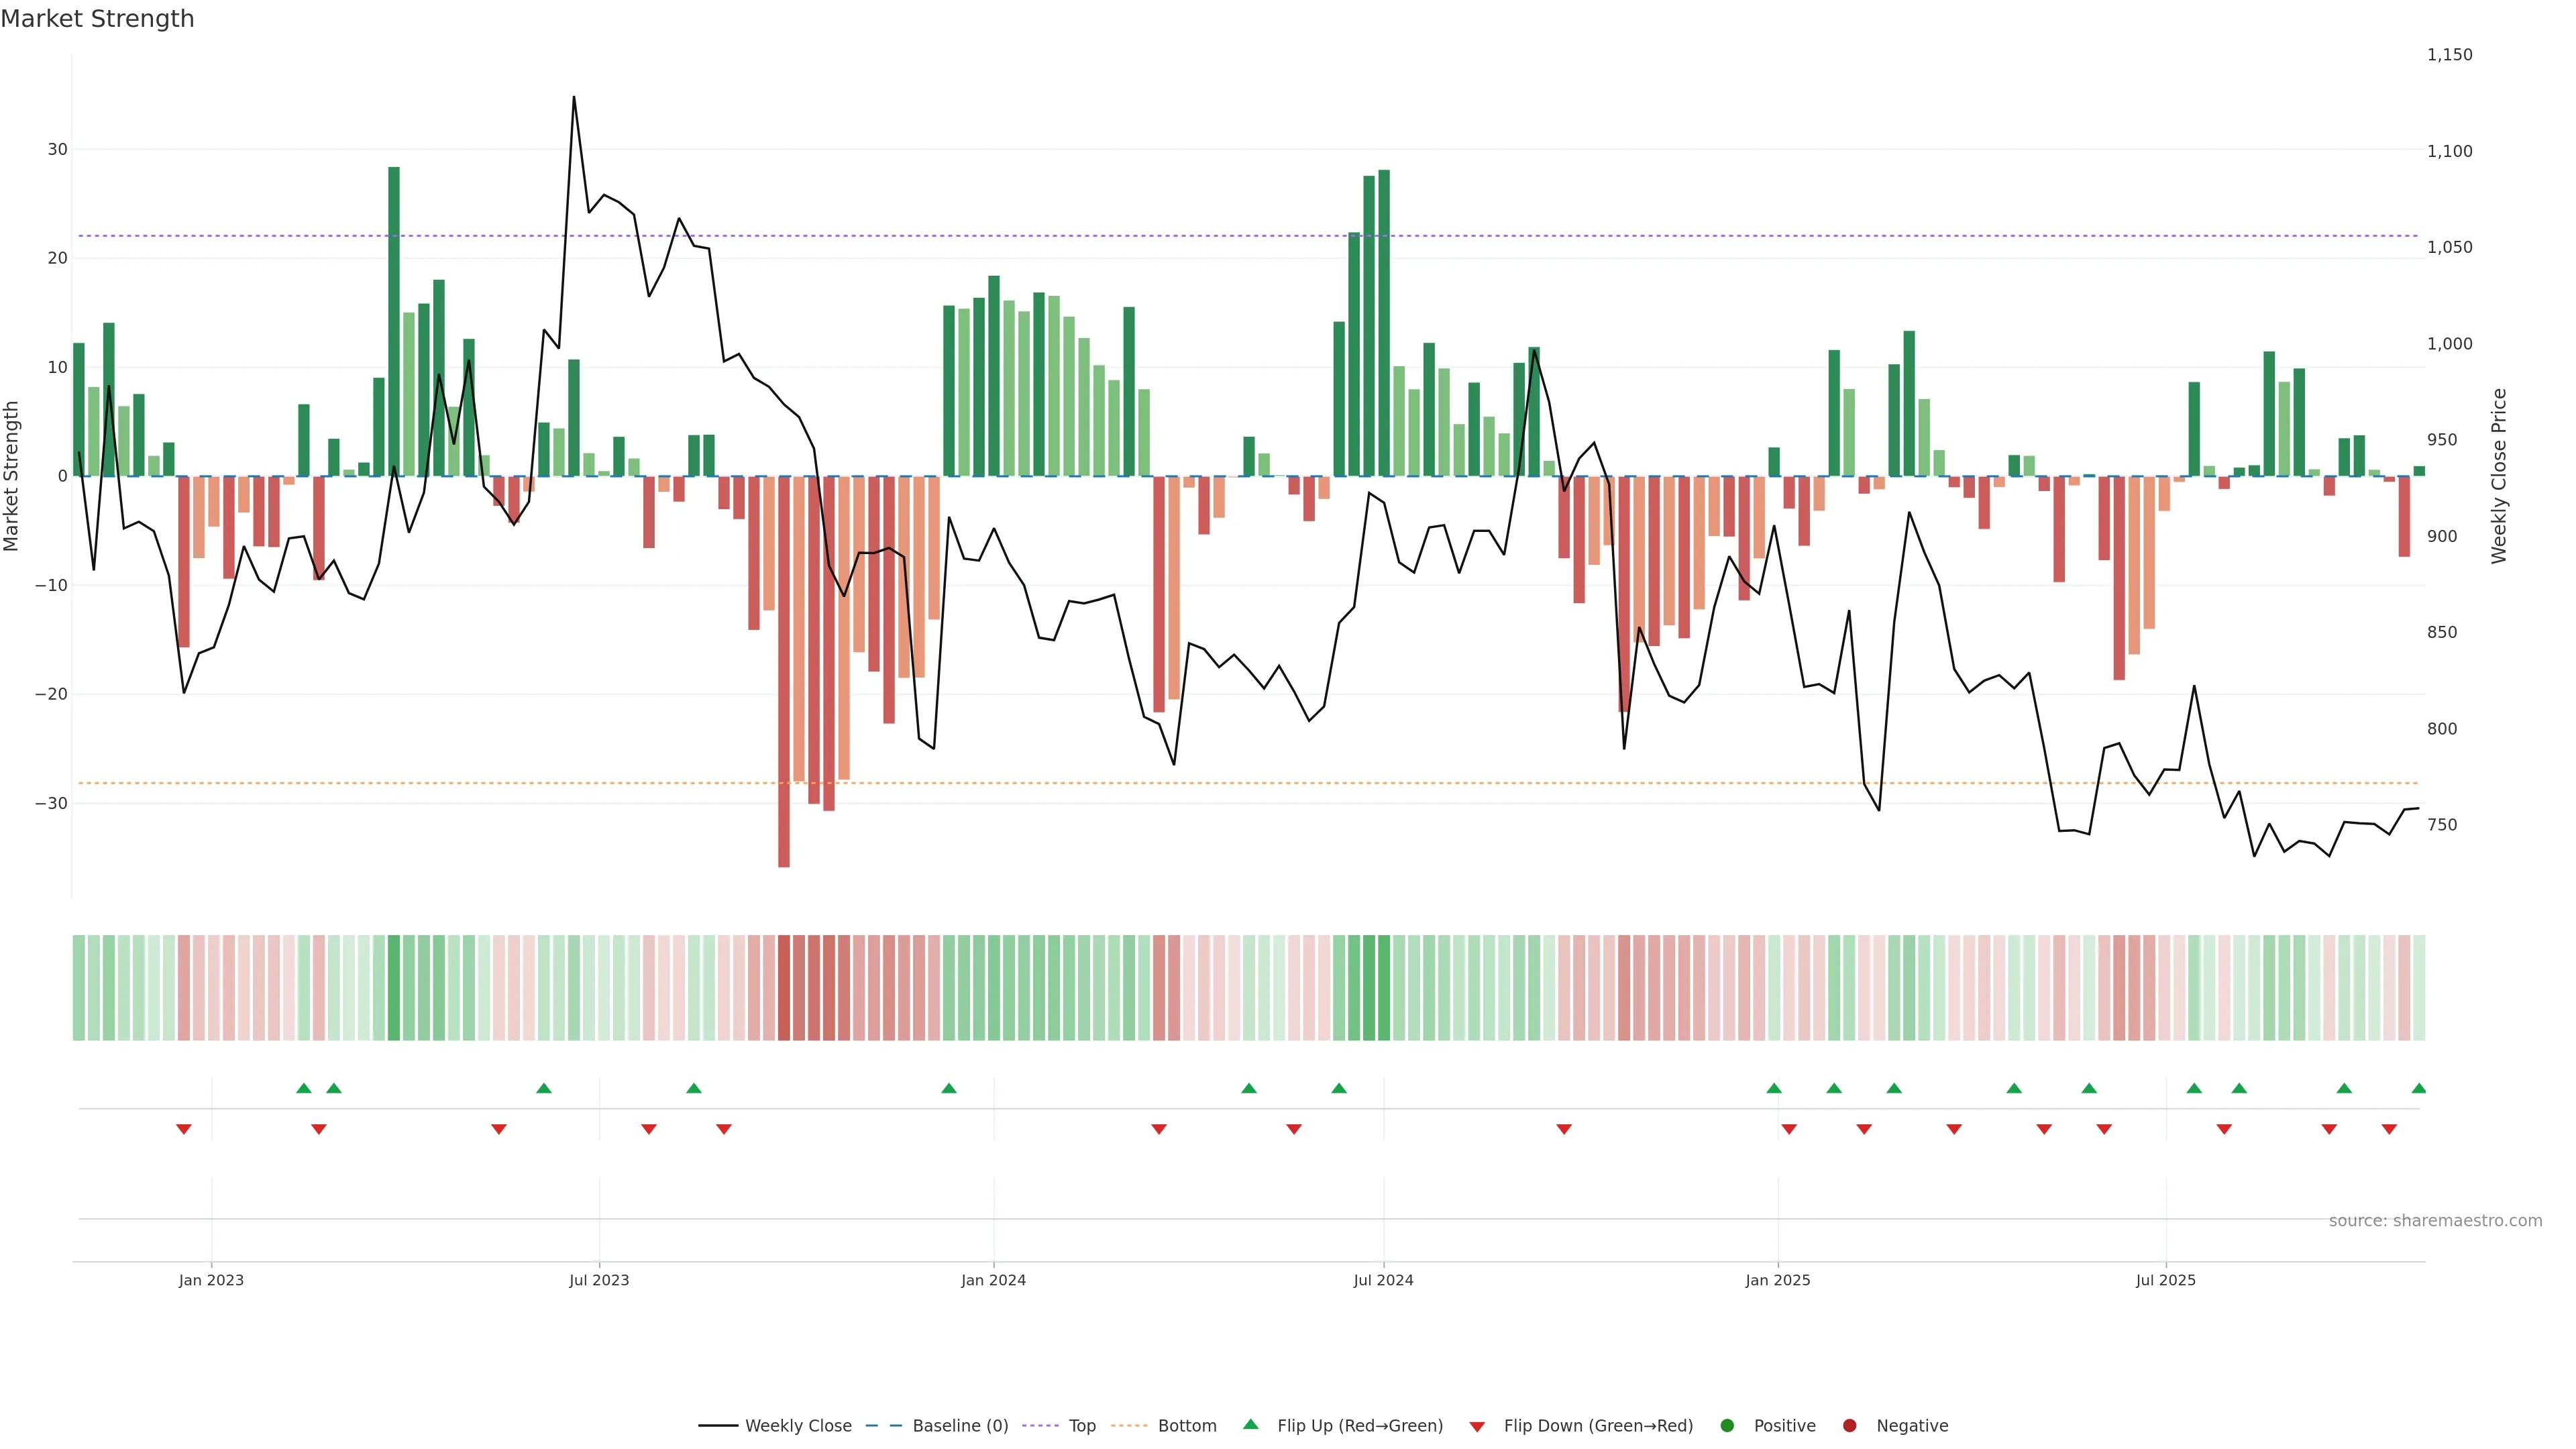Click the darkest red heatmap strip cell
Image resolution: width=2576 pixels, height=1449 pixels.
pyautogui.click(x=784, y=987)
